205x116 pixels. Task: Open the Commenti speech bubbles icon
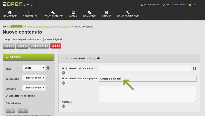pos(89,12)
